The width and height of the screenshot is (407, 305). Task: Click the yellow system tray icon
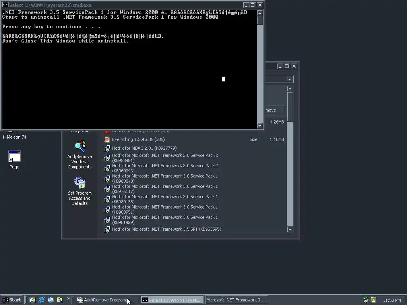373,300
